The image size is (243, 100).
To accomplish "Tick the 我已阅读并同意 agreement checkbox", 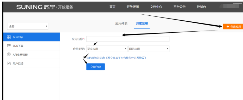I will pyautogui.click(x=84, y=58).
